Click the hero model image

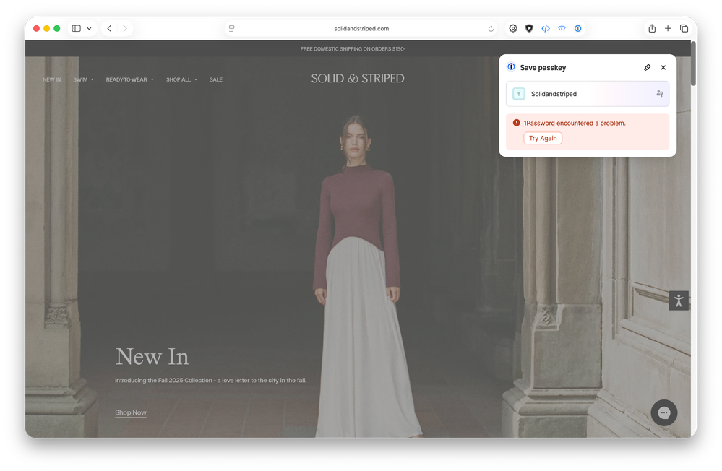pyautogui.click(x=358, y=276)
